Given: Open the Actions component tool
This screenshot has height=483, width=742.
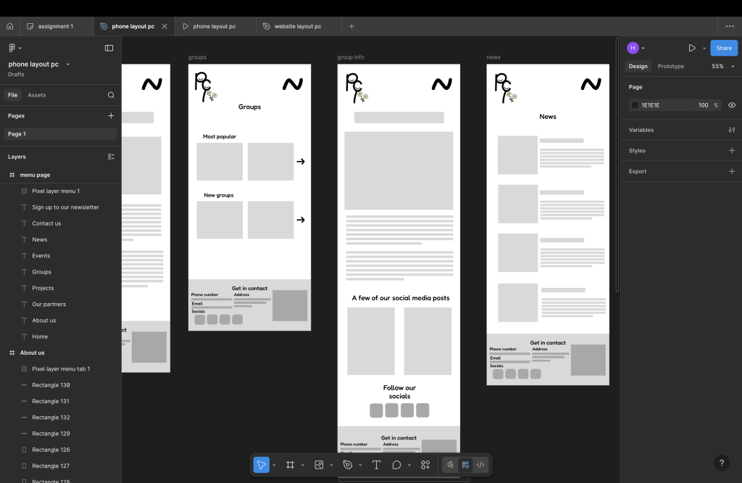Looking at the screenshot, I should click(425, 465).
